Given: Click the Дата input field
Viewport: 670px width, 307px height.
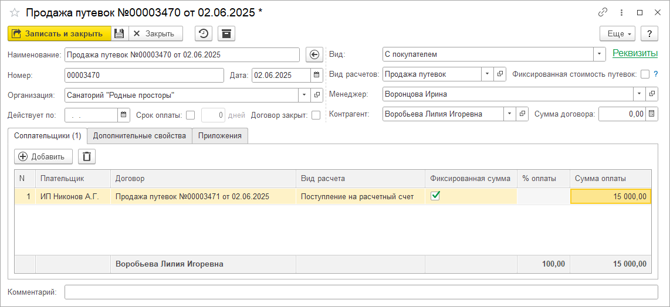Looking at the screenshot, I should point(281,75).
